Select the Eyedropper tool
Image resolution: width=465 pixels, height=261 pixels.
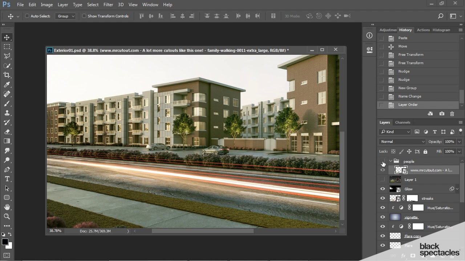pyautogui.click(x=7, y=84)
